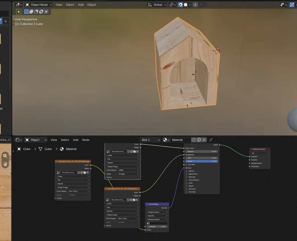This screenshot has height=241, width=297.
Task: Open the proportional editing falloff curve
Action: point(202,5)
